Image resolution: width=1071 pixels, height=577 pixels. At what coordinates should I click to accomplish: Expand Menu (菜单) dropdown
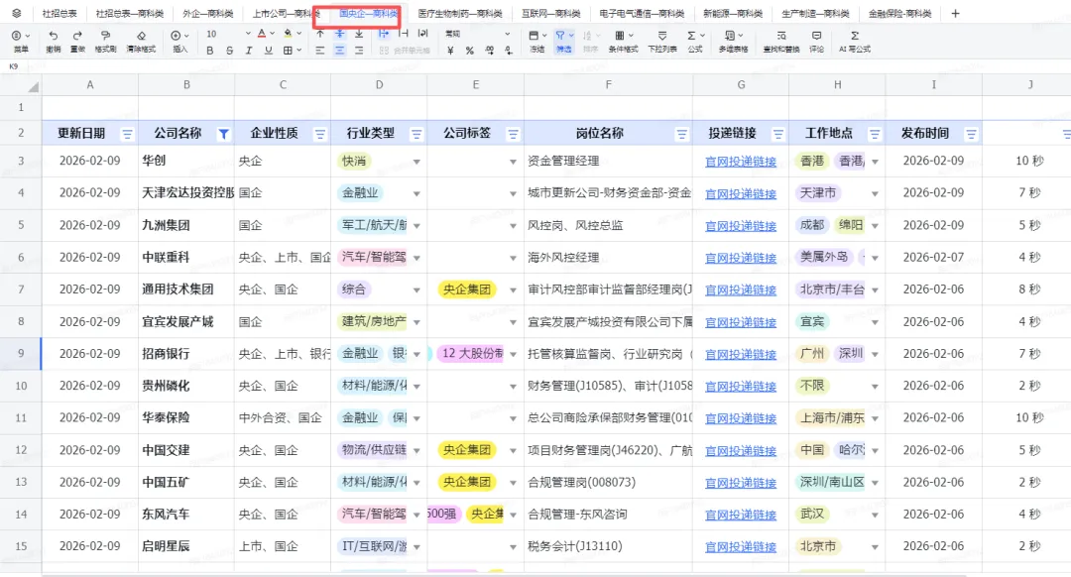point(21,41)
